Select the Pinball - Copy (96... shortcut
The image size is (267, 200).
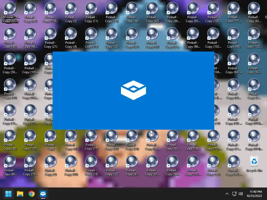(193, 38)
